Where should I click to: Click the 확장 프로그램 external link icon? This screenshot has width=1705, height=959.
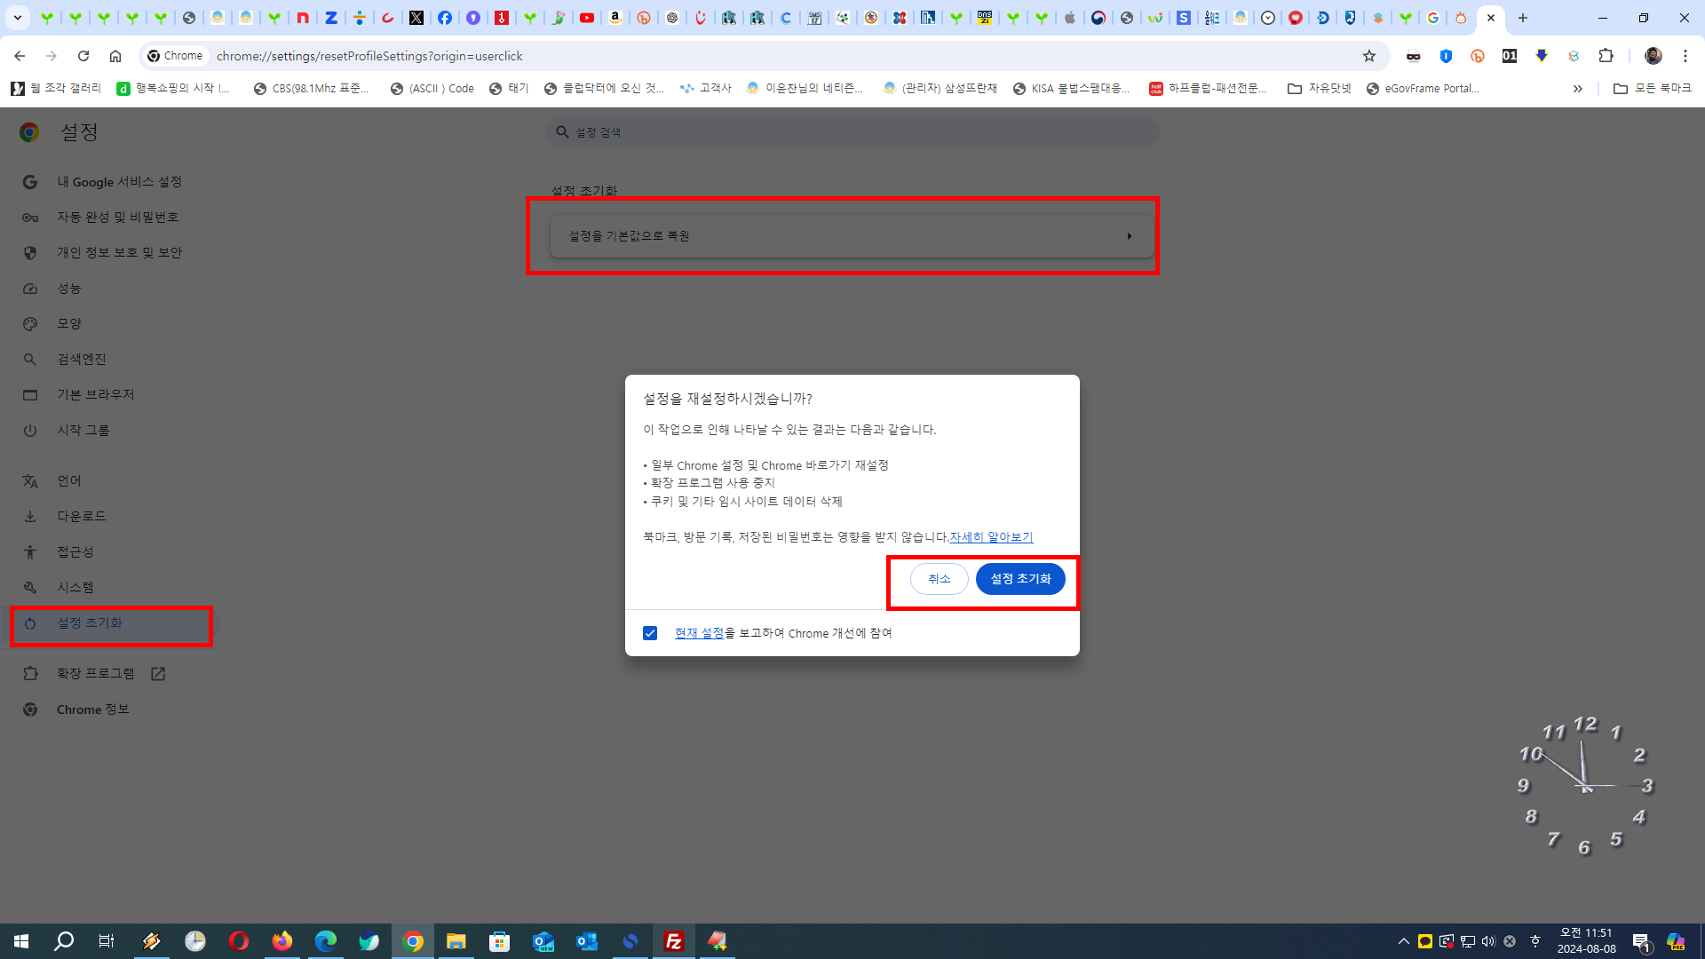[158, 674]
